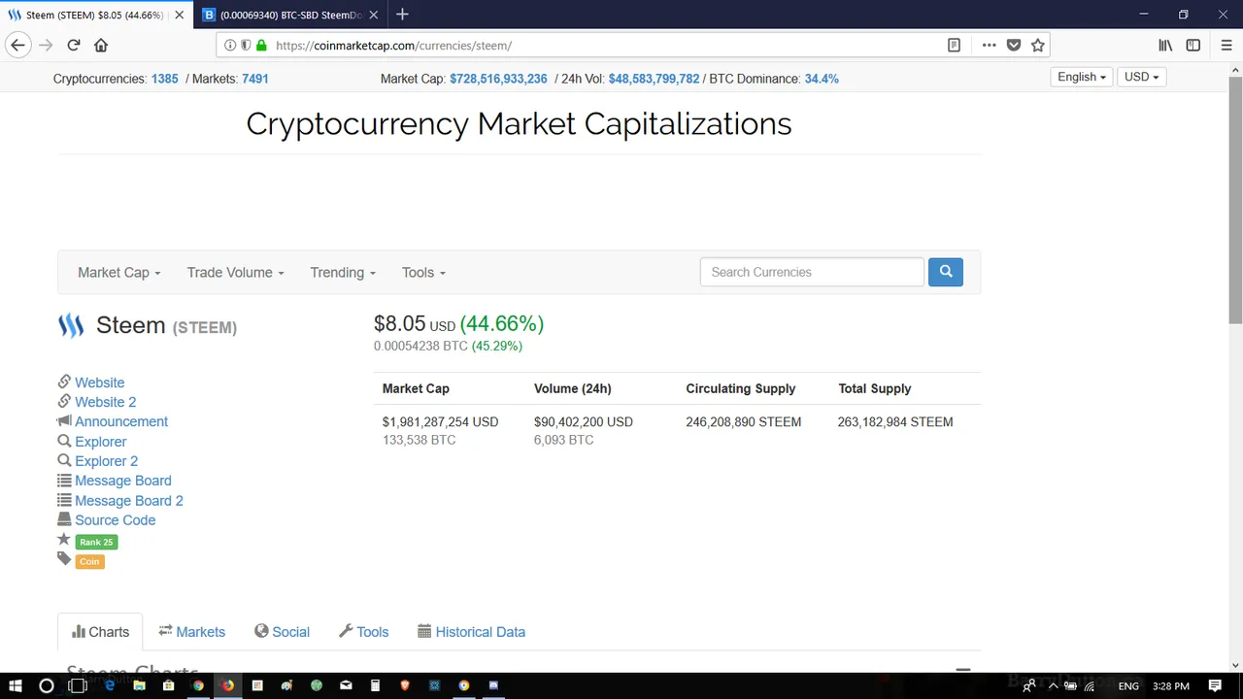
Task: Go back with the browser back arrow
Action: tap(17, 45)
